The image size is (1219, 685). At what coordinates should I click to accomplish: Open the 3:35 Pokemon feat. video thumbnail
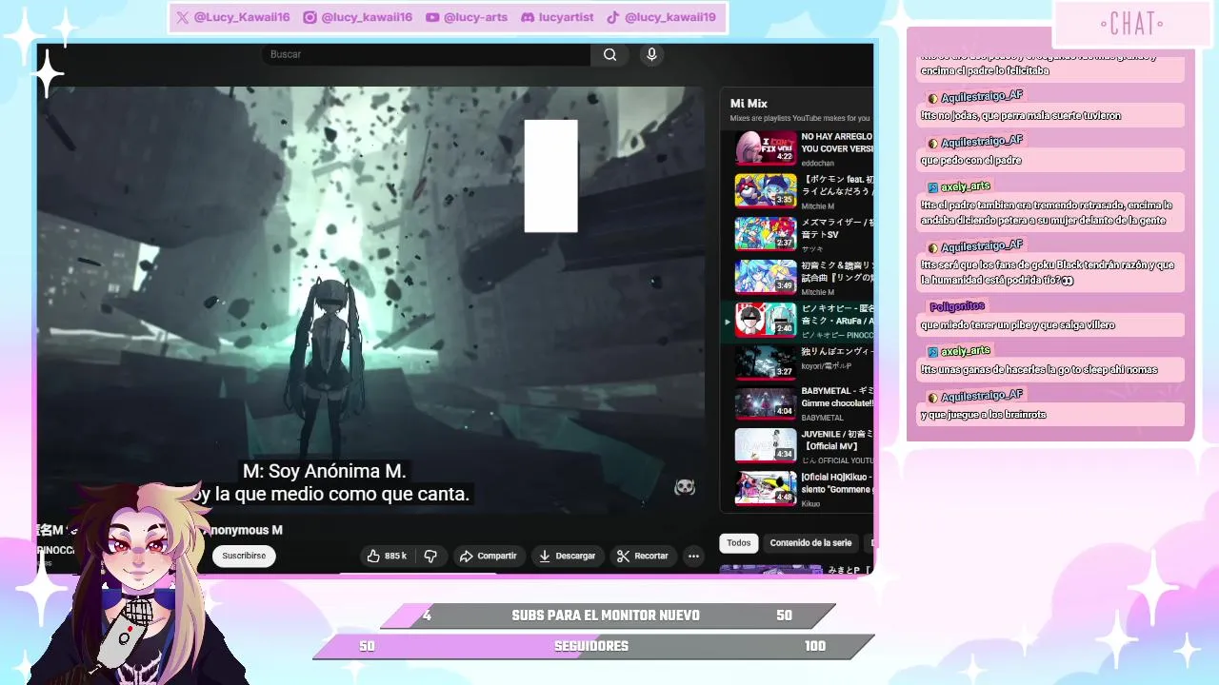[x=765, y=190]
